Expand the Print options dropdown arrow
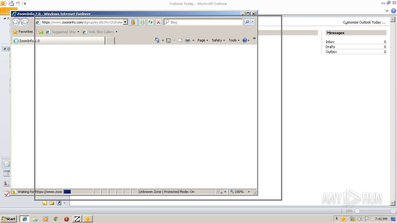The height and width of the screenshot is (223, 397). (193, 40)
